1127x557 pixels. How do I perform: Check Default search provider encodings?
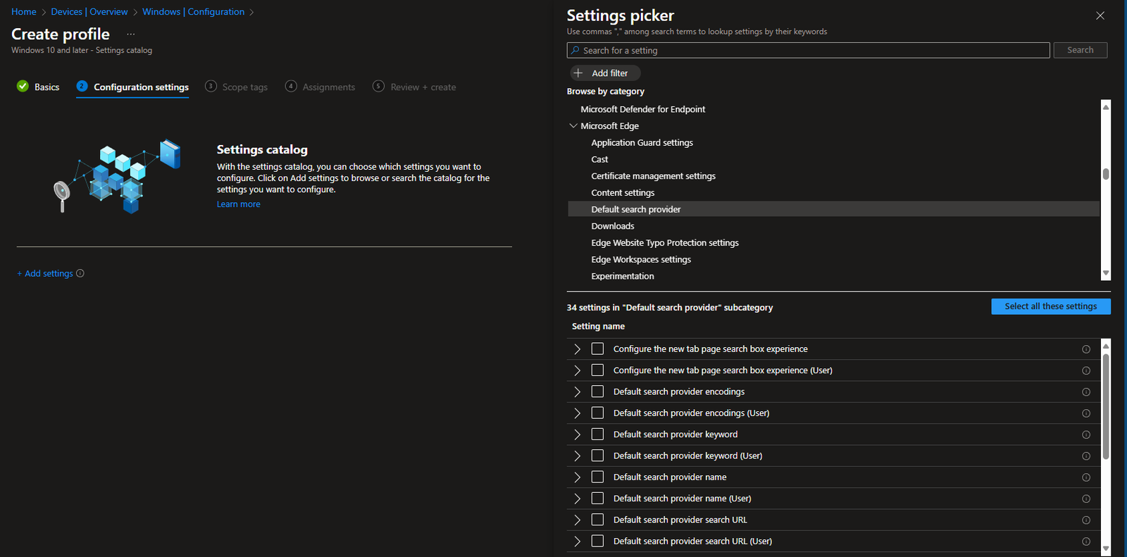coord(598,392)
